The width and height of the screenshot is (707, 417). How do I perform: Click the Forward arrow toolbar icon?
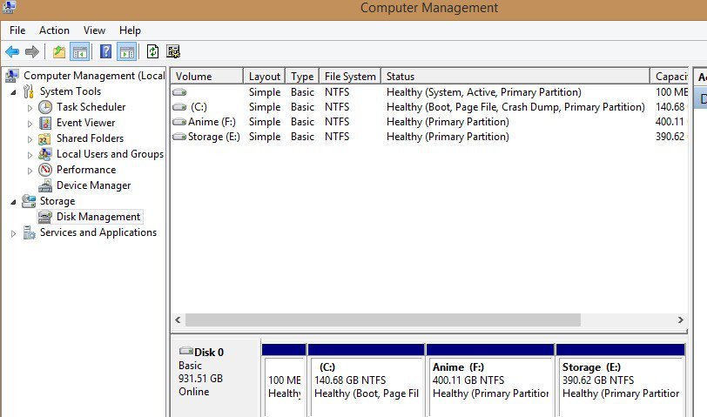pyautogui.click(x=32, y=52)
